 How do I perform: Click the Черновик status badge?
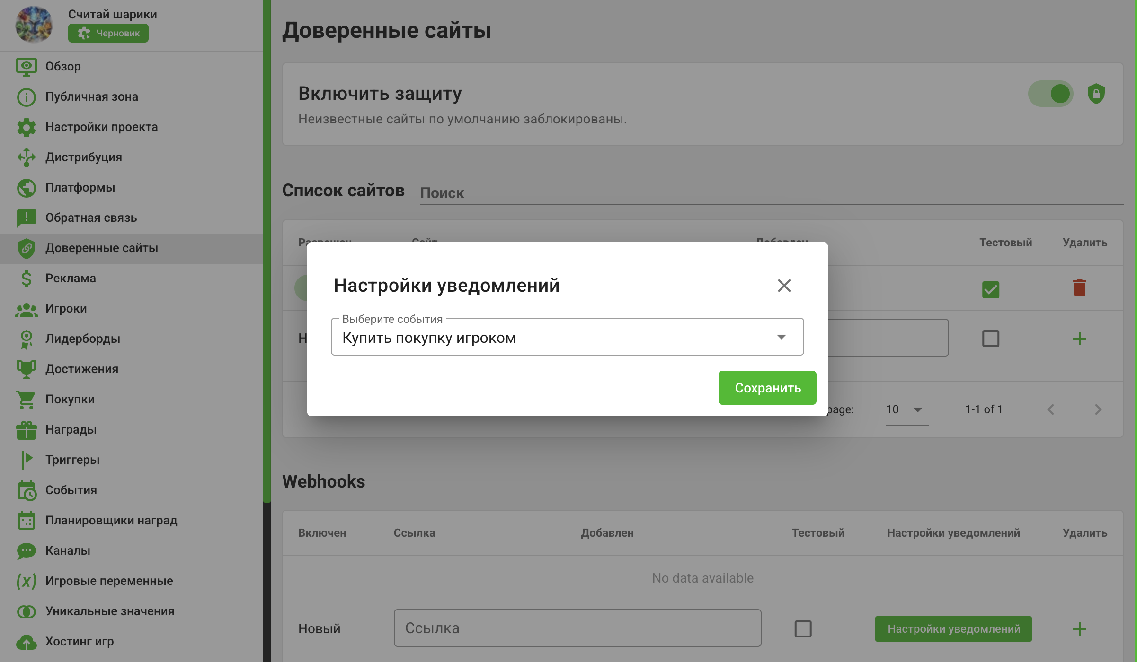point(108,33)
